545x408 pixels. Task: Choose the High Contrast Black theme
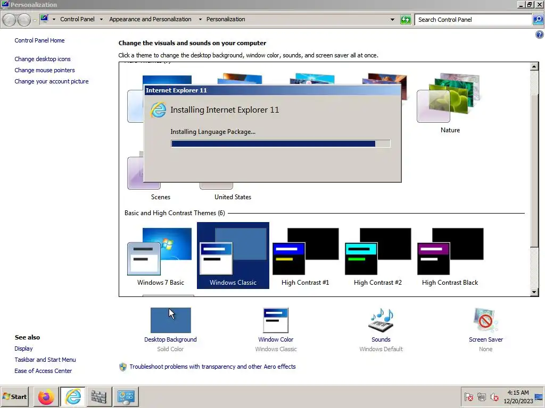click(450, 256)
